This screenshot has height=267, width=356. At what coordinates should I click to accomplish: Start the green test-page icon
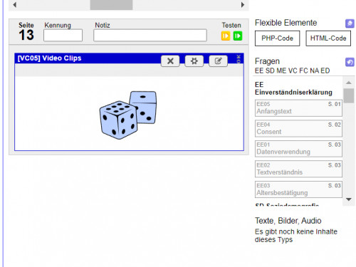pyautogui.click(x=238, y=36)
